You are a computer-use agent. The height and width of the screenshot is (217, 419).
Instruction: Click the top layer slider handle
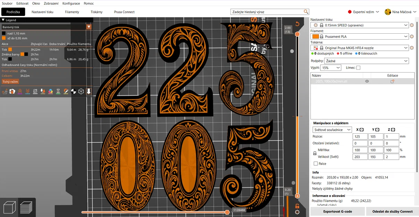[x=297, y=34]
